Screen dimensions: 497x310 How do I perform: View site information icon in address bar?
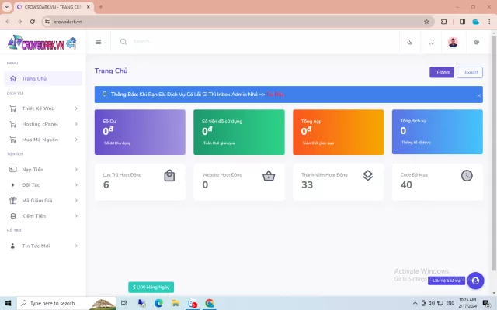(x=47, y=22)
